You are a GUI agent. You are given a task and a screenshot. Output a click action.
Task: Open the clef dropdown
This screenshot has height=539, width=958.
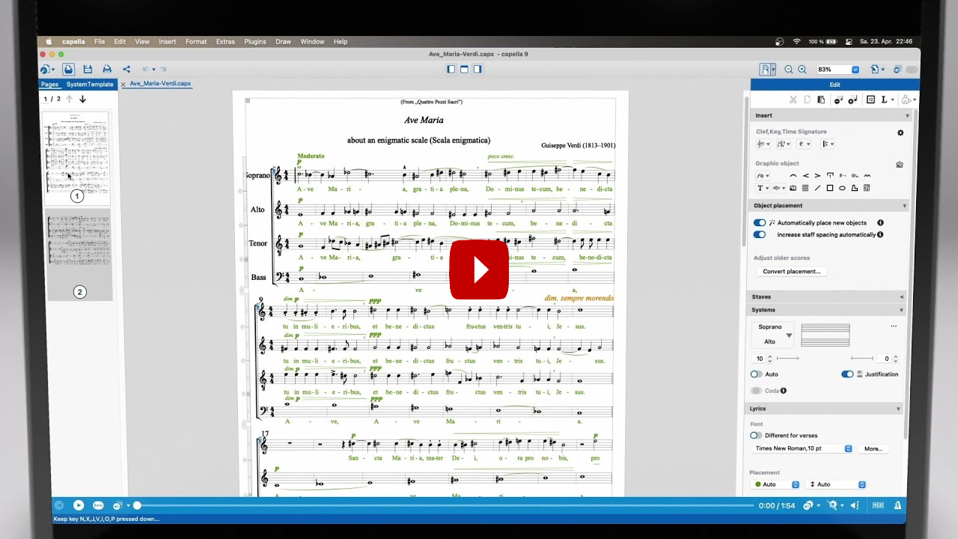click(763, 144)
